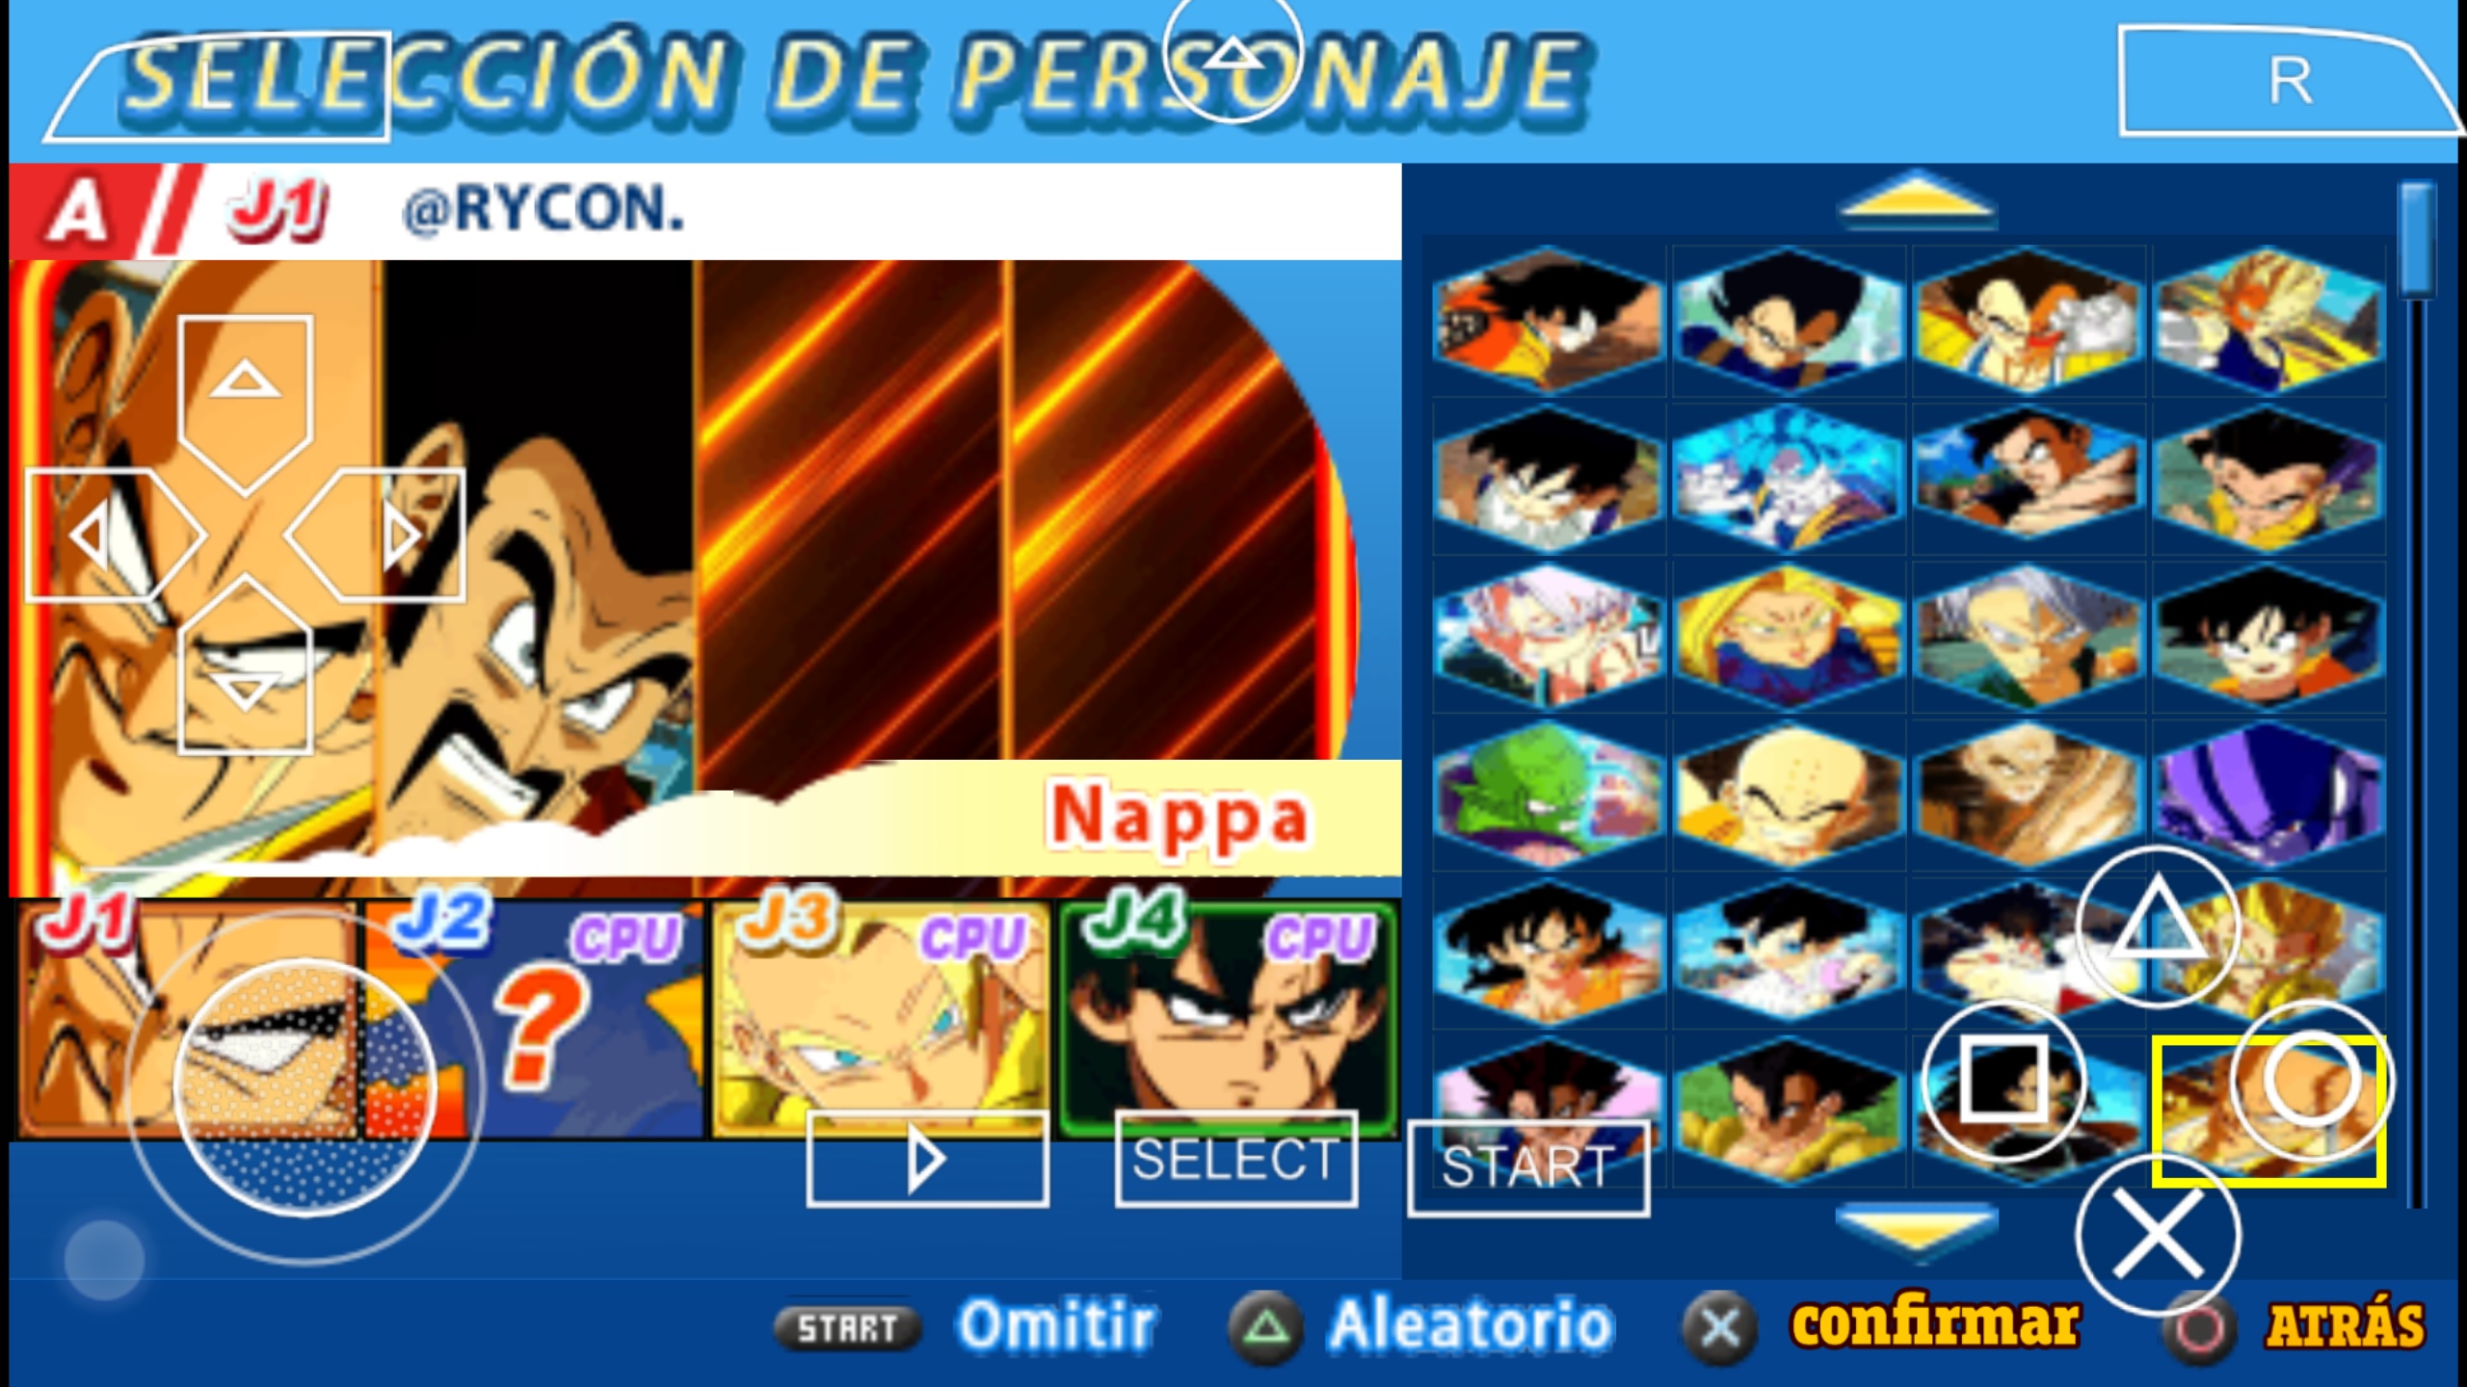Image resolution: width=2467 pixels, height=1387 pixels.
Task: Tap the cross action button overlay
Action: (2157, 1235)
